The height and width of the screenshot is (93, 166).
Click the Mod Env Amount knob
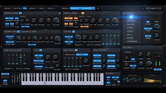coord(86,61)
